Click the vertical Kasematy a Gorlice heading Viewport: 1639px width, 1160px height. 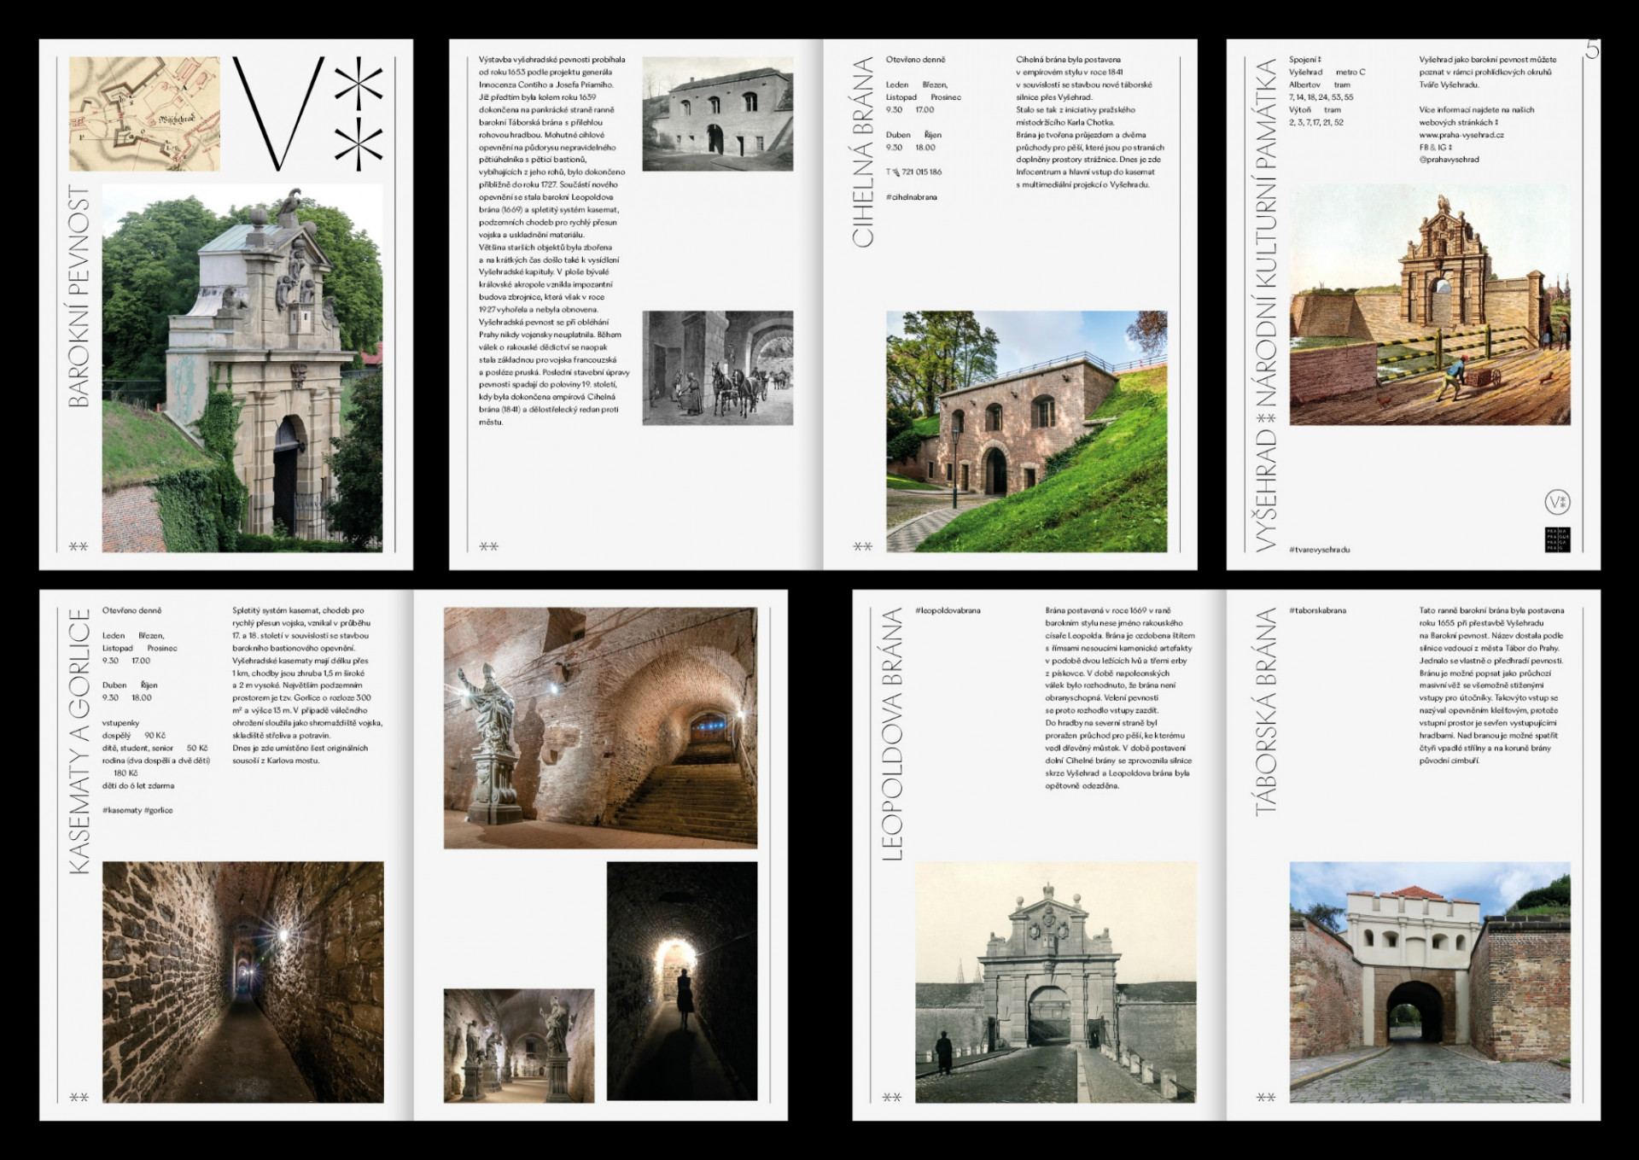tap(79, 741)
